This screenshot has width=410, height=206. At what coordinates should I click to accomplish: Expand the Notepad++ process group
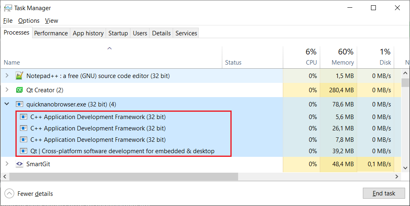coord(7,76)
